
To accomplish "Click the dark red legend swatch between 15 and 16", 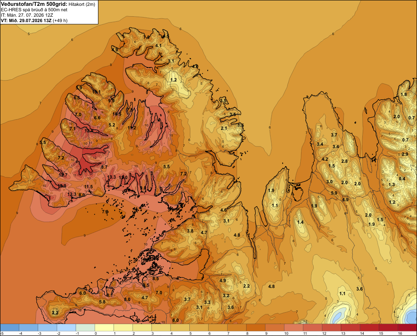I will click(x=388, y=327).
